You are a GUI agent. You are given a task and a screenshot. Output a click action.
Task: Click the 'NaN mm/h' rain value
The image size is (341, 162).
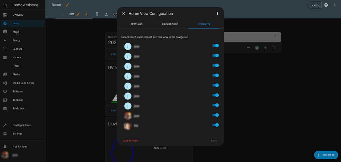pos(160,148)
